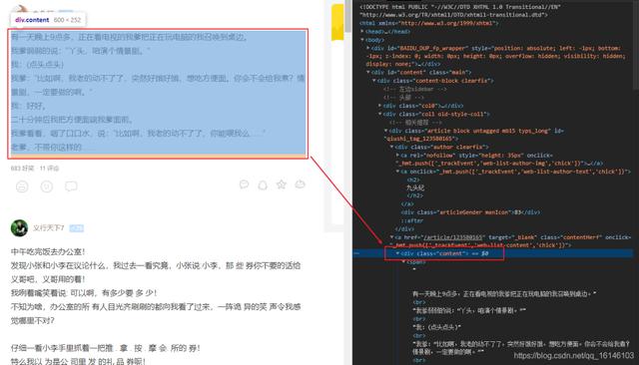
Task: Click the DevTools Elements panel scrollbar
Action: coord(636,45)
